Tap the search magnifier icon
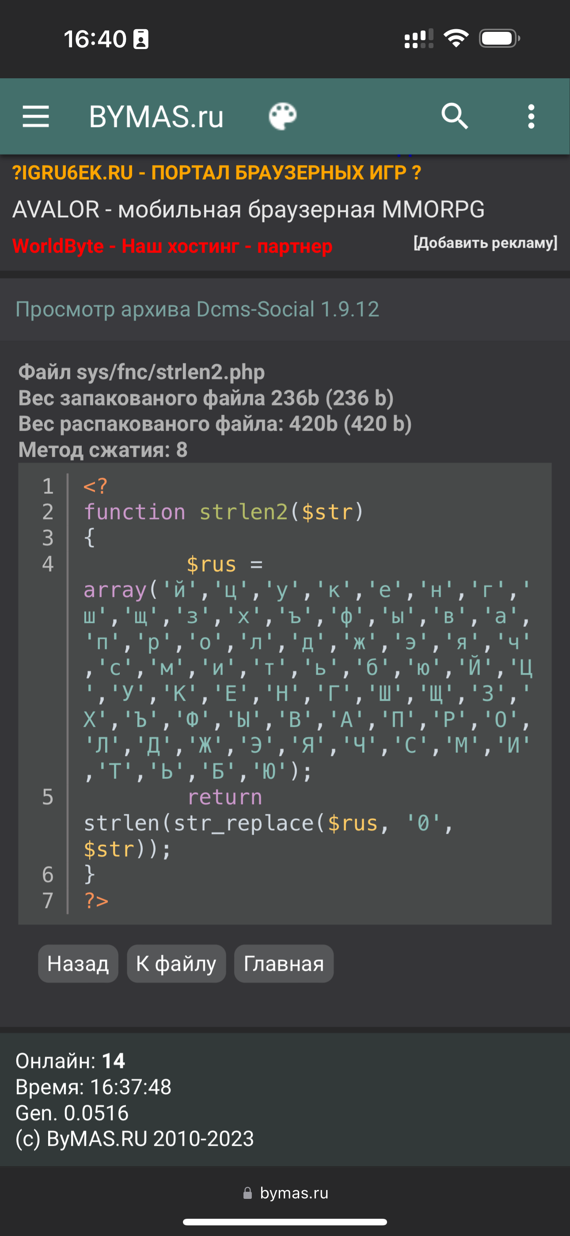Image resolution: width=570 pixels, height=1236 pixels. (x=454, y=117)
